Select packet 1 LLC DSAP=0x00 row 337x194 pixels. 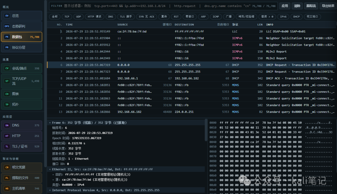pyautogui.click(x=192, y=31)
